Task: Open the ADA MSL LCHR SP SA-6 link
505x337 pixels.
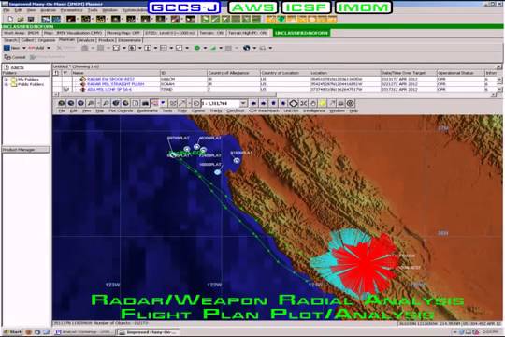Action: click(109, 89)
